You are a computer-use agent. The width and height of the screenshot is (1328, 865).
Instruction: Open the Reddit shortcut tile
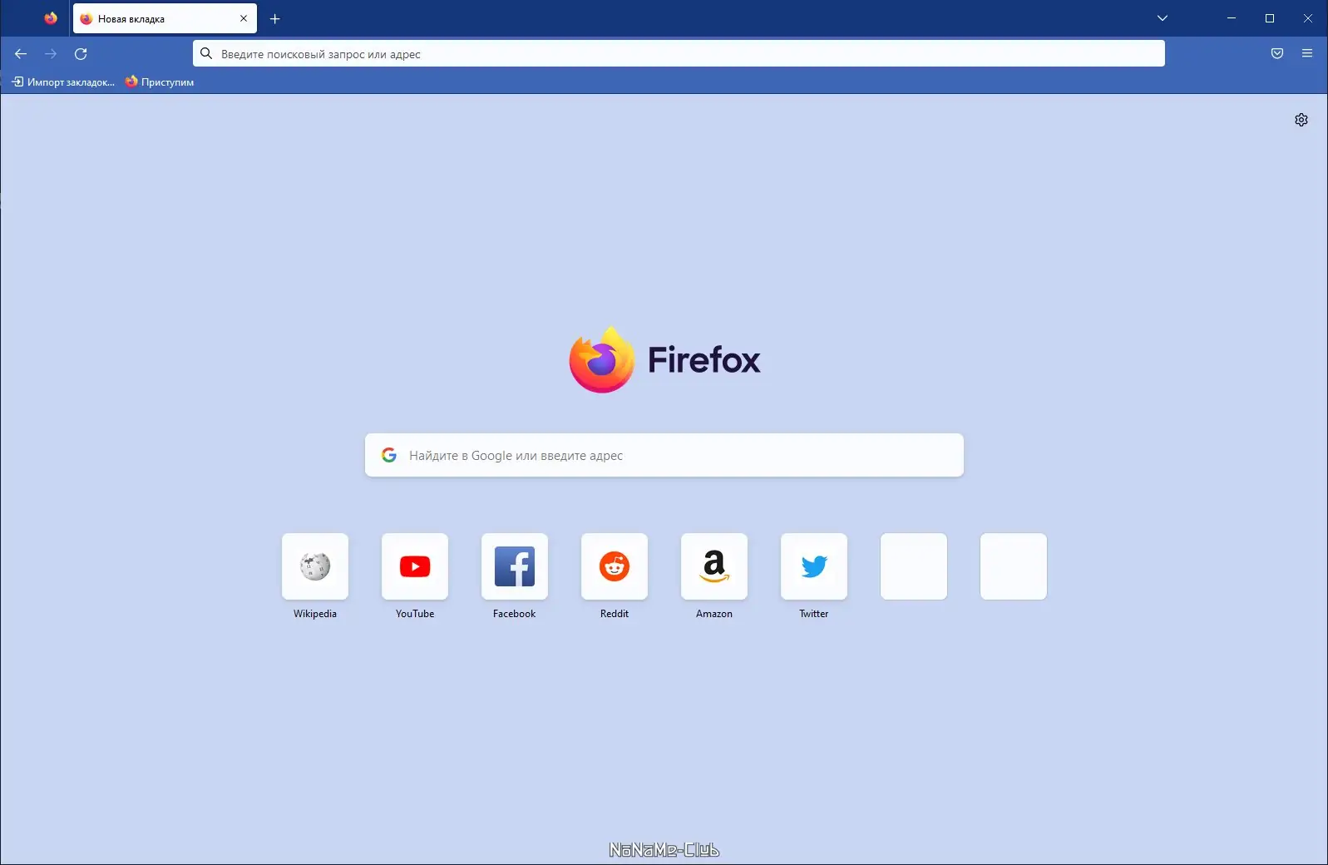pyautogui.click(x=615, y=566)
